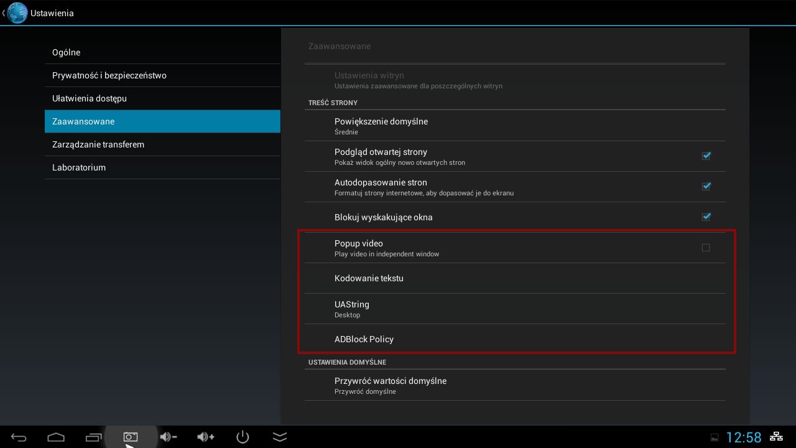Open Ułatwienia dostępu category
This screenshot has height=448, width=796.
[x=162, y=98]
